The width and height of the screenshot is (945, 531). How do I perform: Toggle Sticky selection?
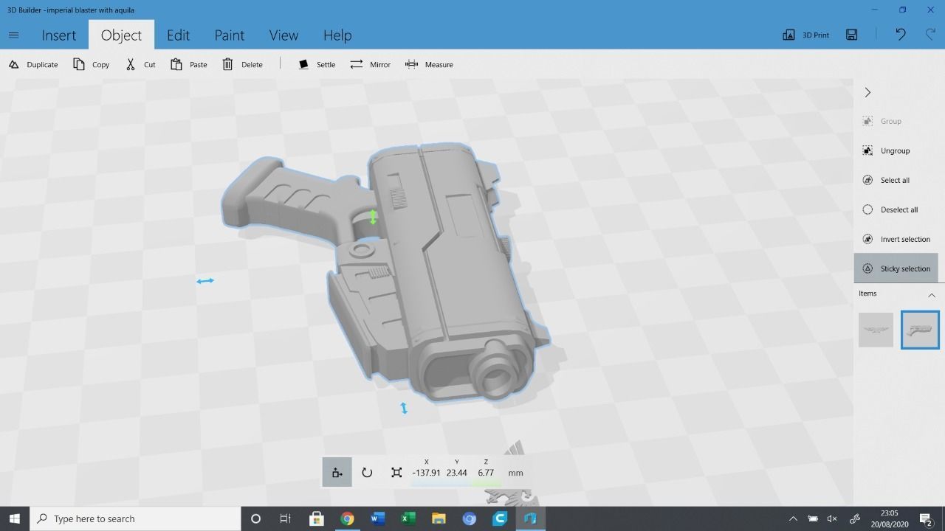click(896, 268)
